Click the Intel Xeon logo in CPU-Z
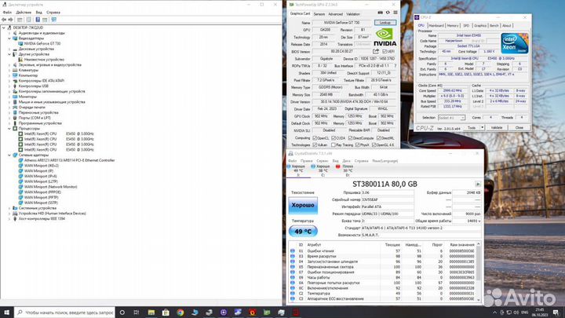 pos(515,43)
